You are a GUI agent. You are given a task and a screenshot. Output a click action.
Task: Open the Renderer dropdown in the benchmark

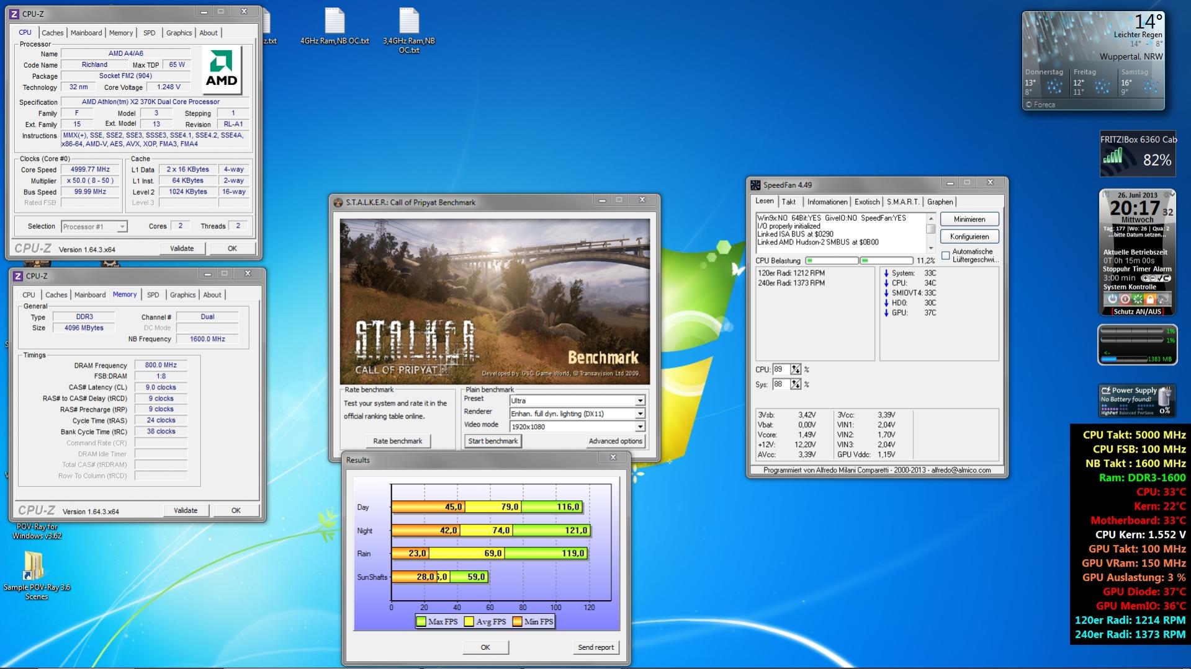(639, 414)
